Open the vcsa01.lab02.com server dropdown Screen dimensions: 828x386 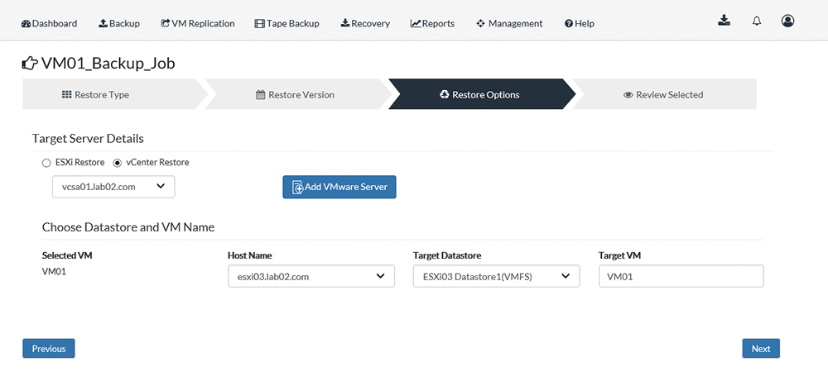(x=113, y=187)
